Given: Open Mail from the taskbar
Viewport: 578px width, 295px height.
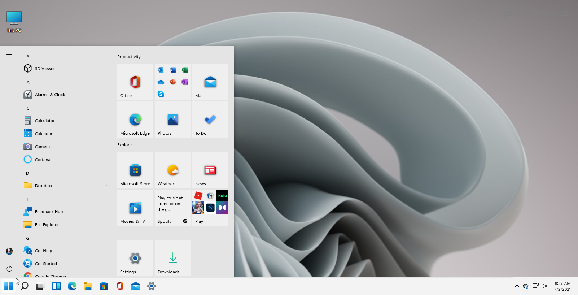Looking at the screenshot, I should click(136, 286).
